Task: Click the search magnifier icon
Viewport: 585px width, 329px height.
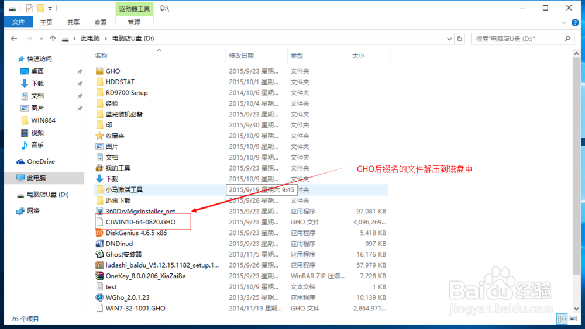Action: [567, 39]
